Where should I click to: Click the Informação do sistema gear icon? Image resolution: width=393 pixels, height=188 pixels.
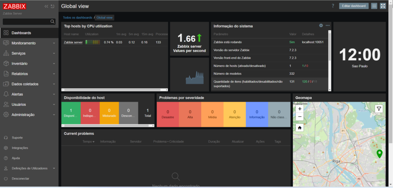tap(321, 25)
